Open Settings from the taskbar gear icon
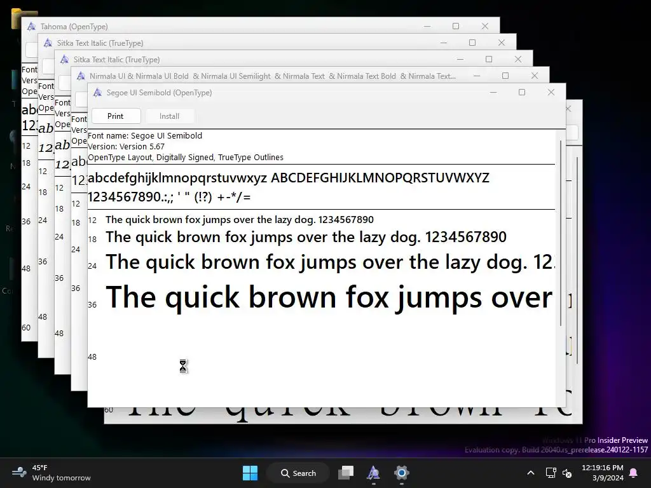651x488 pixels. [402, 473]
